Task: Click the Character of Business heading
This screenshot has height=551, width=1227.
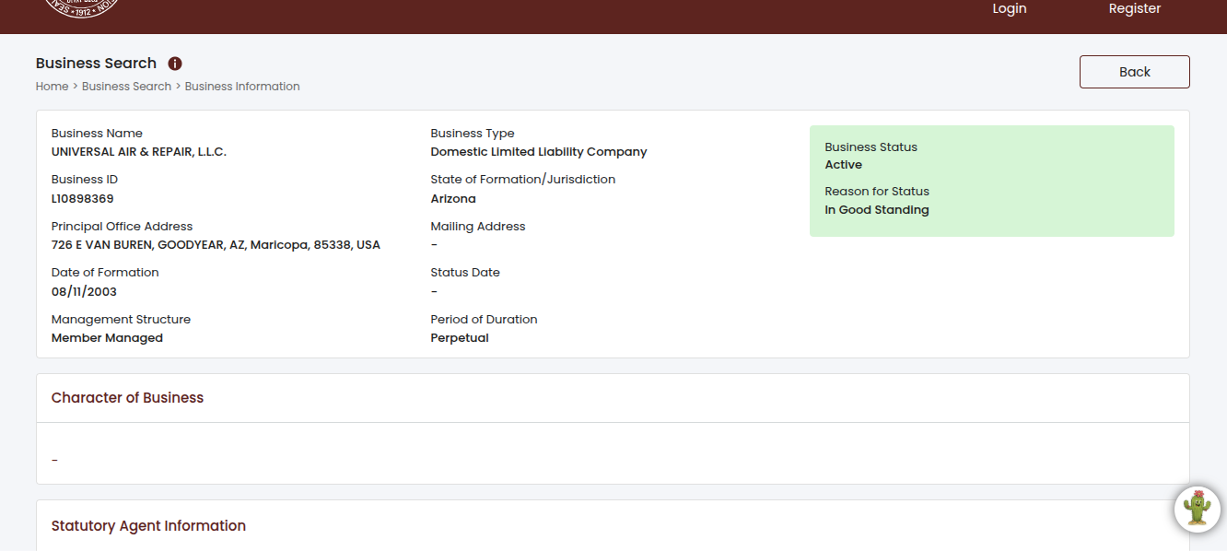Action: (x=127, y=398)
